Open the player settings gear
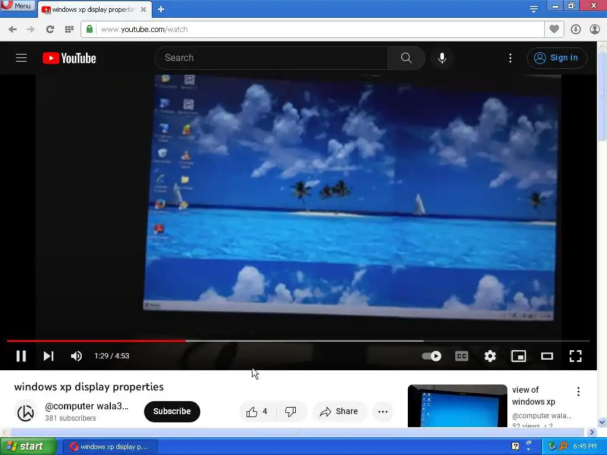The image size is (607, 455). pos(490,356)
